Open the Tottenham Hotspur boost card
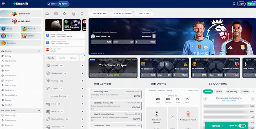 tap(113, 68)
